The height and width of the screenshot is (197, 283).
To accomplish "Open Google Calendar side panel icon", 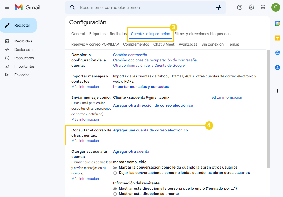I will (x=277, y=23).
